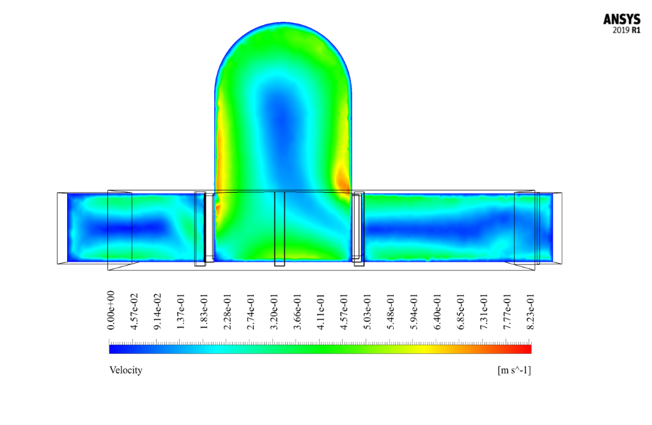Click the red end of the color bar
This screenshot has height=425, width=652.
pos(527,349)
